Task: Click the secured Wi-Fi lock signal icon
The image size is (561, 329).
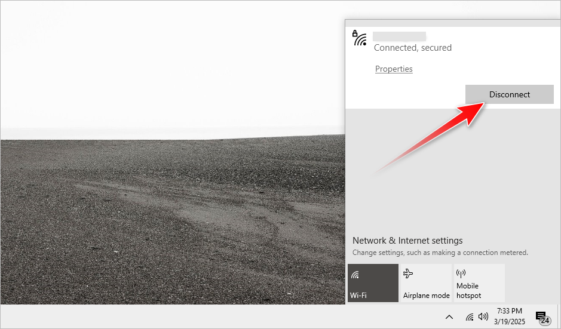Action: click(359, 38)
